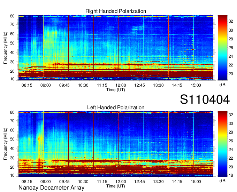Click the 'Frequency (MHz)' label on the bottom plot
Viewport: 237px width, 192px height.
(x=5, y=144)
